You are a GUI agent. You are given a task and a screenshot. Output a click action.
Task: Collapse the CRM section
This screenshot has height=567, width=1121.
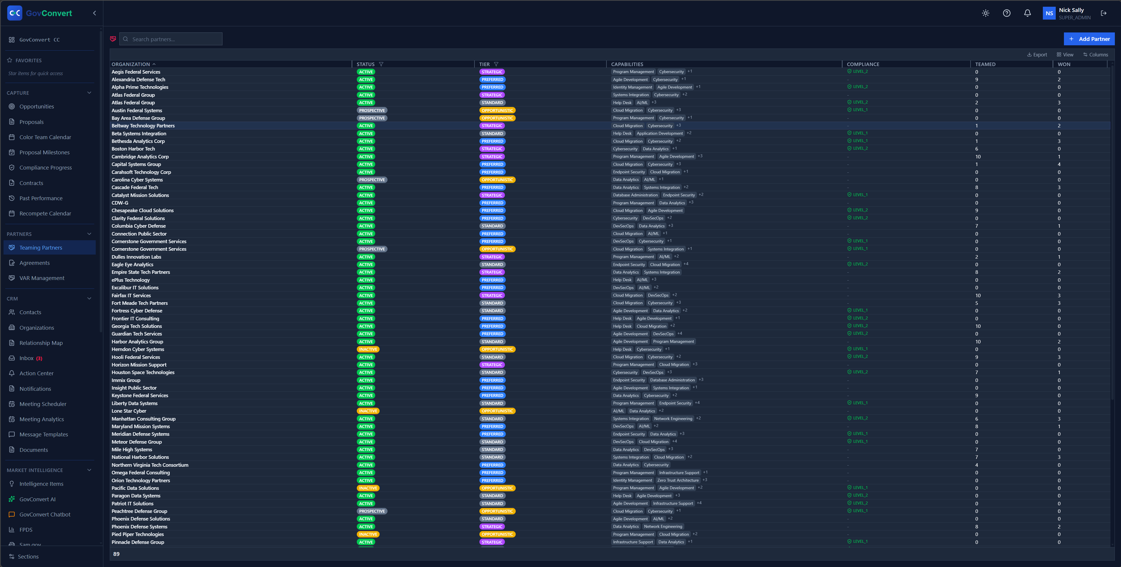pos(89,298)
